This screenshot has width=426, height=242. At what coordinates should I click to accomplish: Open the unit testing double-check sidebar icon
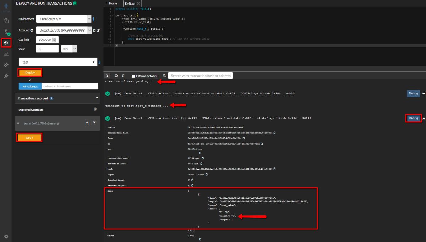pyautogui.click(x=6, y=65)
